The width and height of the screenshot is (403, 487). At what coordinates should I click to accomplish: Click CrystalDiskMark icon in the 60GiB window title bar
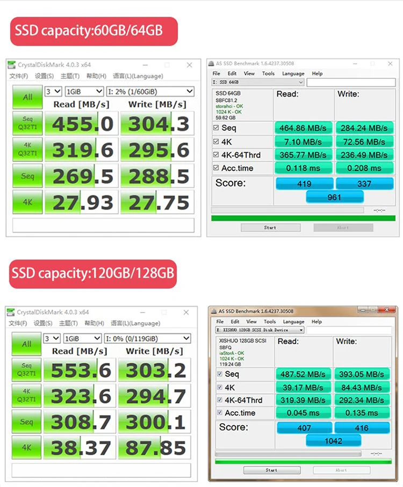(12, 65)
